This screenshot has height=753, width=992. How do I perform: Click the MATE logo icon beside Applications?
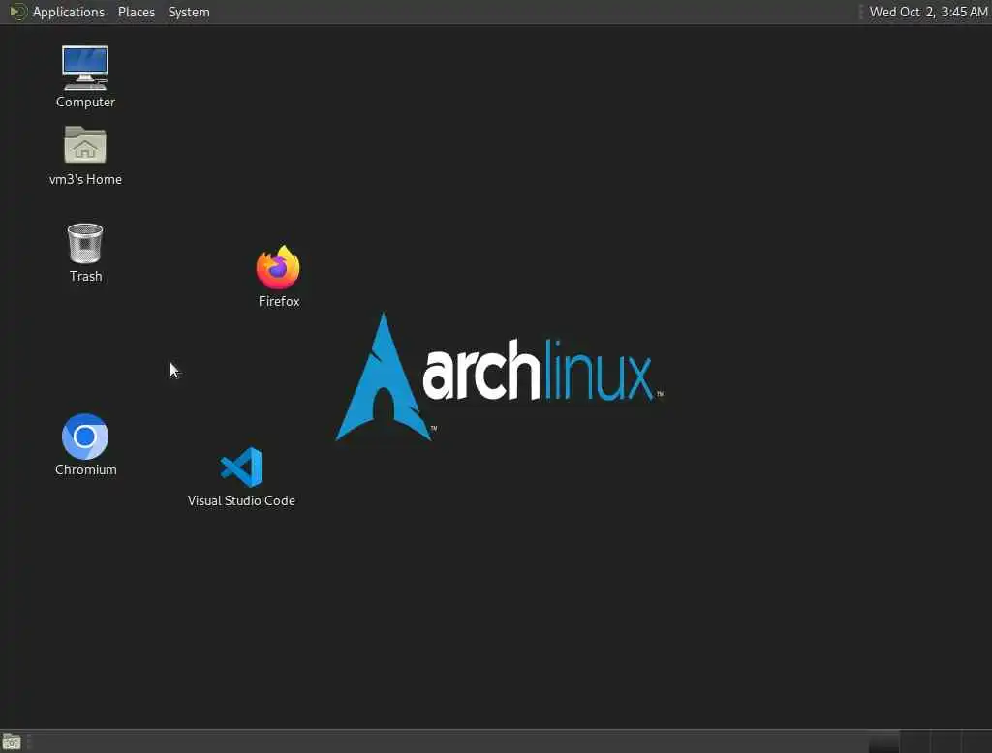[x=17, y=12]
